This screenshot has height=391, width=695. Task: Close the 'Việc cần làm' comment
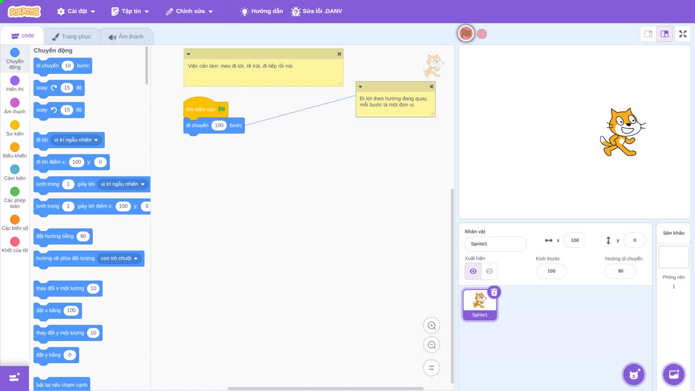point(339,54)
